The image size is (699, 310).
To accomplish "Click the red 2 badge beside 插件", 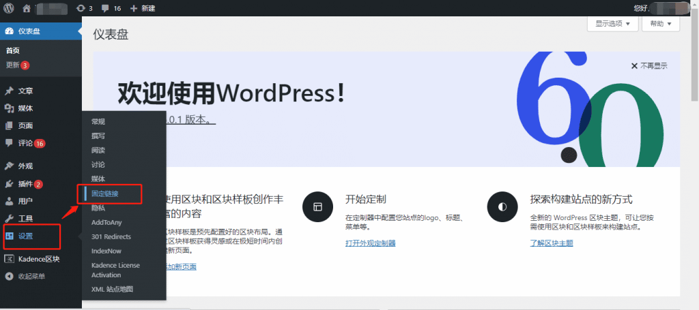I will 38,184.
